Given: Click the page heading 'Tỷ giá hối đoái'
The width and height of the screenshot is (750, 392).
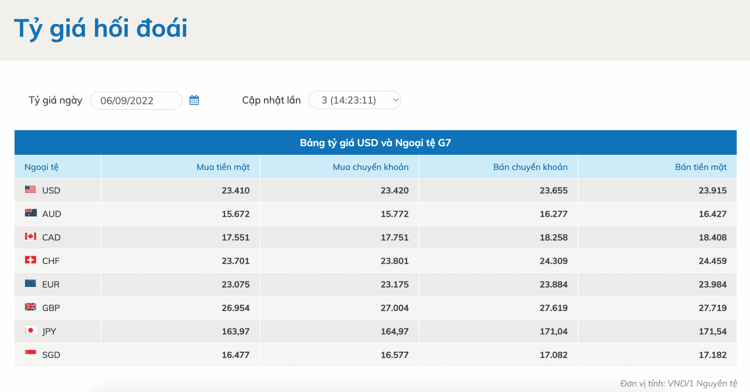Looking at the screenshot, I should point(101,28).
